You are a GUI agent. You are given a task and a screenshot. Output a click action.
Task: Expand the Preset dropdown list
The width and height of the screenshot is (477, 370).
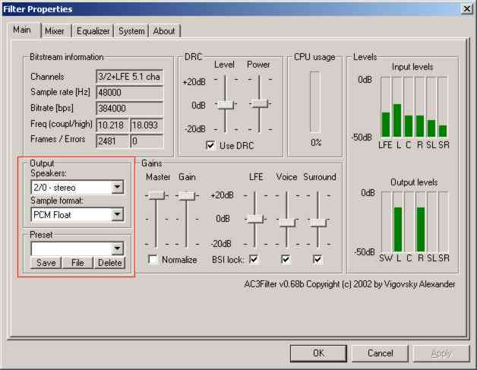click(x=117, y=248)
